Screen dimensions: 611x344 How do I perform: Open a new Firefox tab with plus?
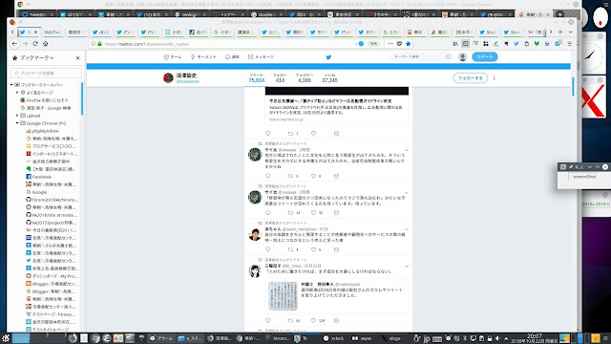(x=560, y=32)
